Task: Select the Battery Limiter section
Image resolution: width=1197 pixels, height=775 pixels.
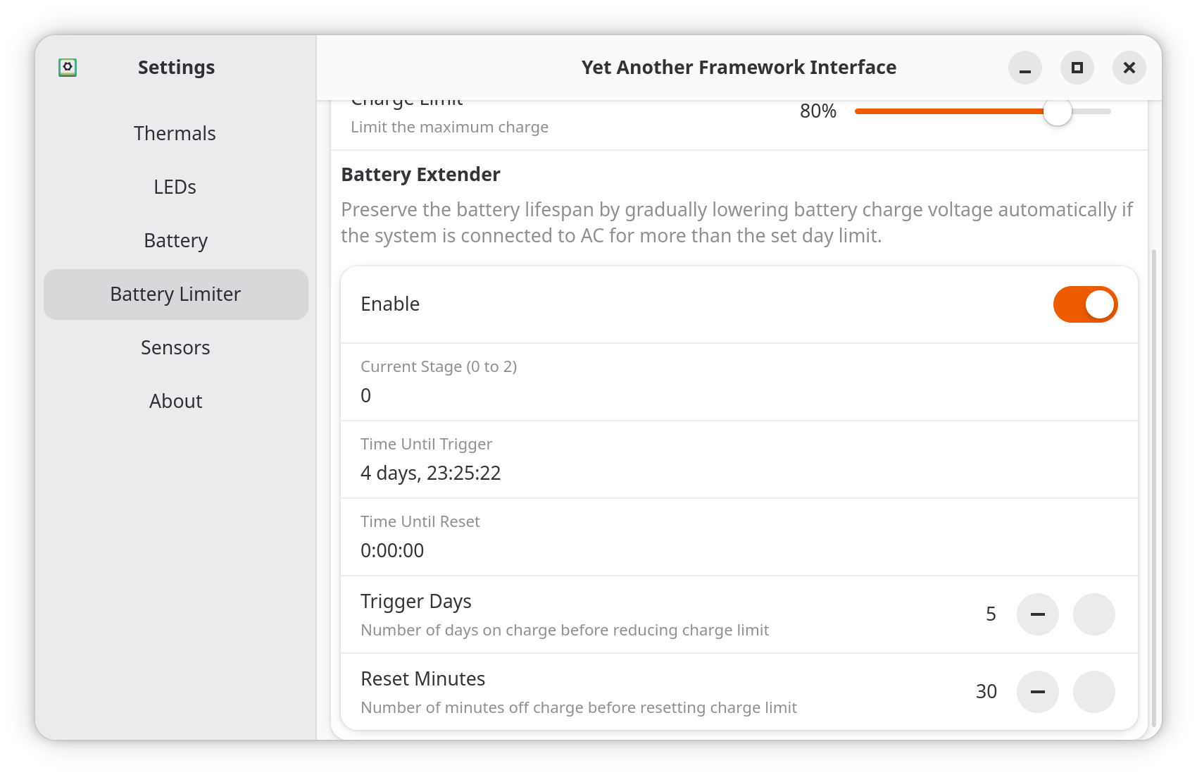Action: [175, 294]
